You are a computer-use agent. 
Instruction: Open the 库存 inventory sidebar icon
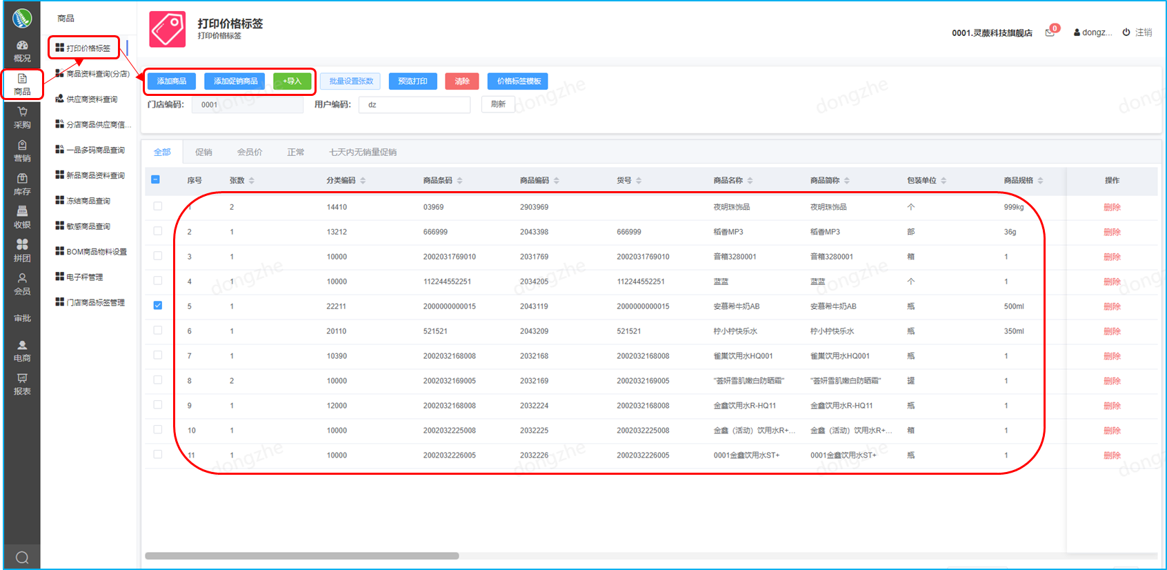[x=22, y=184]
